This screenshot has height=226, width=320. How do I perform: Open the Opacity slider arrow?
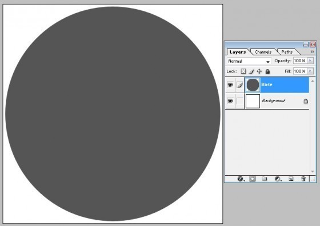pos(310,60)
